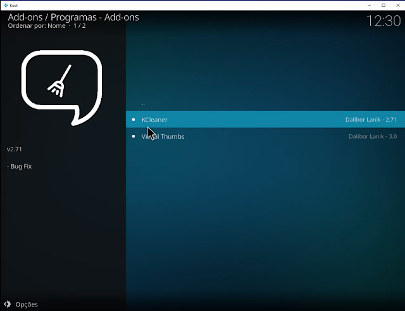Click 'Dalibor Lanik - 3.0' author text
The height and width of the screenshot is (311, 405).
tap(373, 136)
